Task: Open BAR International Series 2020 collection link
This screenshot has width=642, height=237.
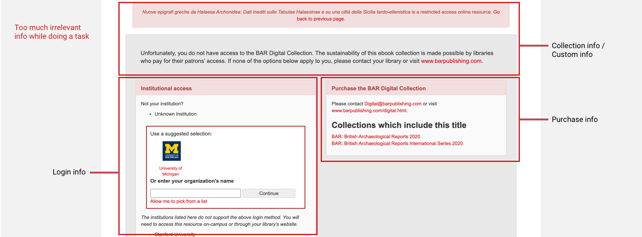Action: click(397, 144)
